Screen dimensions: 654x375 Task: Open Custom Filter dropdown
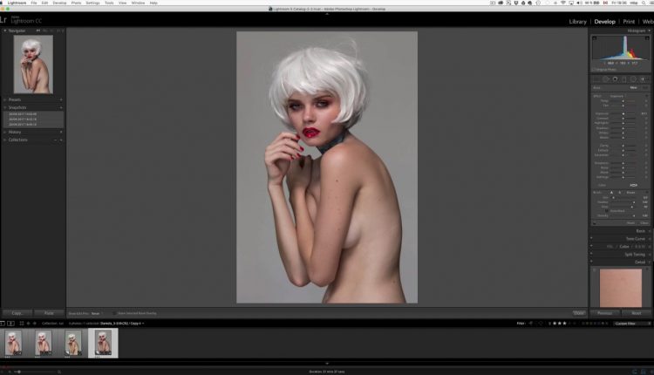(631, 324)
